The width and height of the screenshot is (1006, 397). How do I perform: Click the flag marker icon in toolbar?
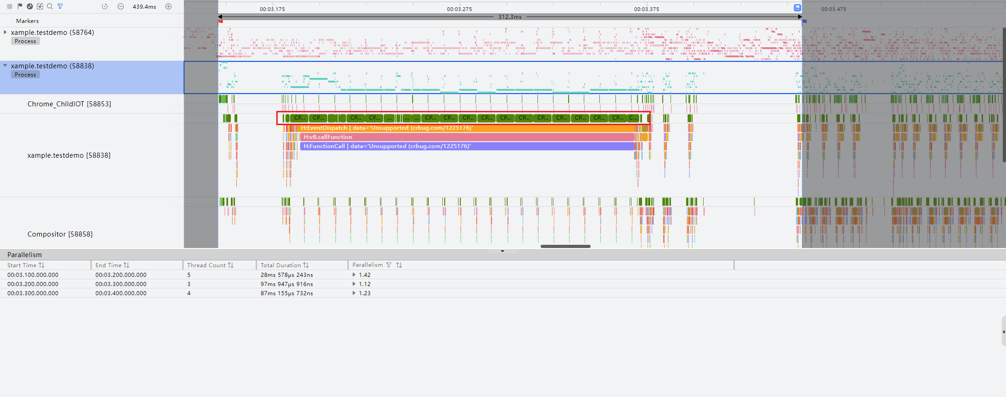point(20,6)
